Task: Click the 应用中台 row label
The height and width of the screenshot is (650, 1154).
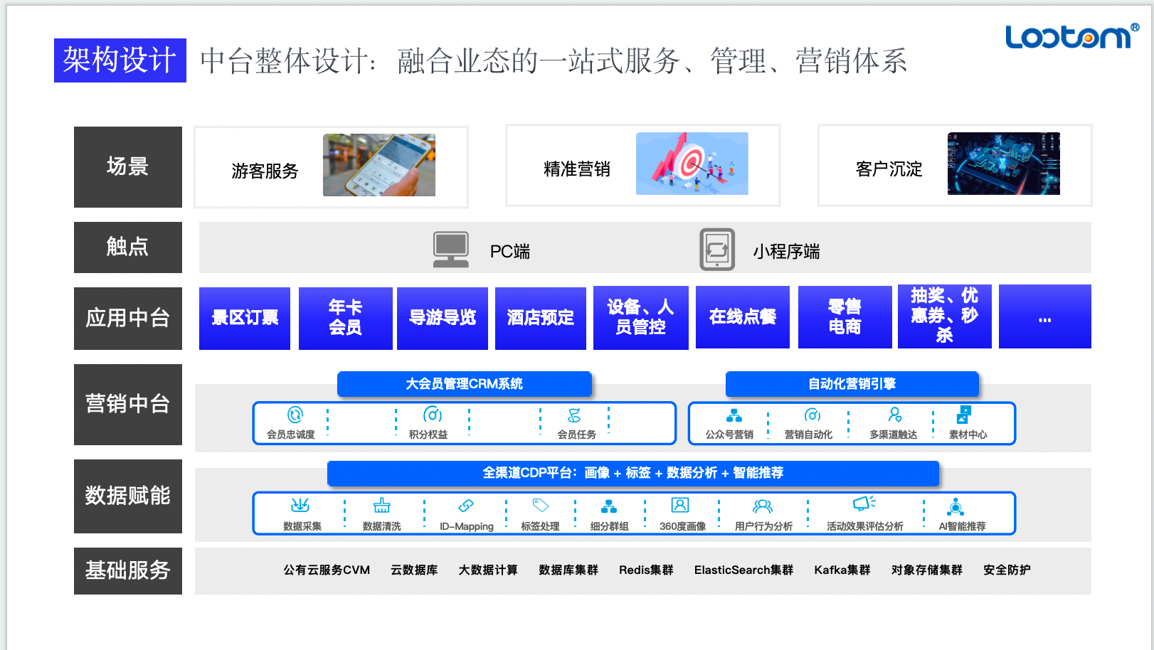Action: click(128, 319)
